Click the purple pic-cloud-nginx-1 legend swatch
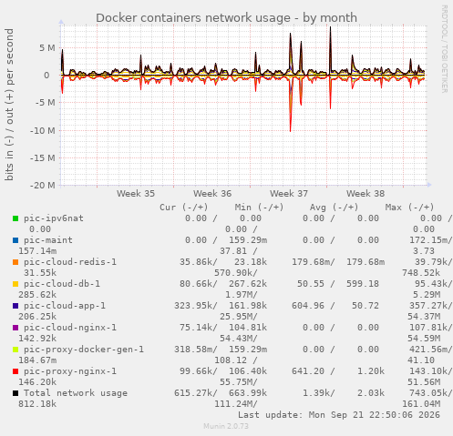The image size is (453, 436). (15, 328)
